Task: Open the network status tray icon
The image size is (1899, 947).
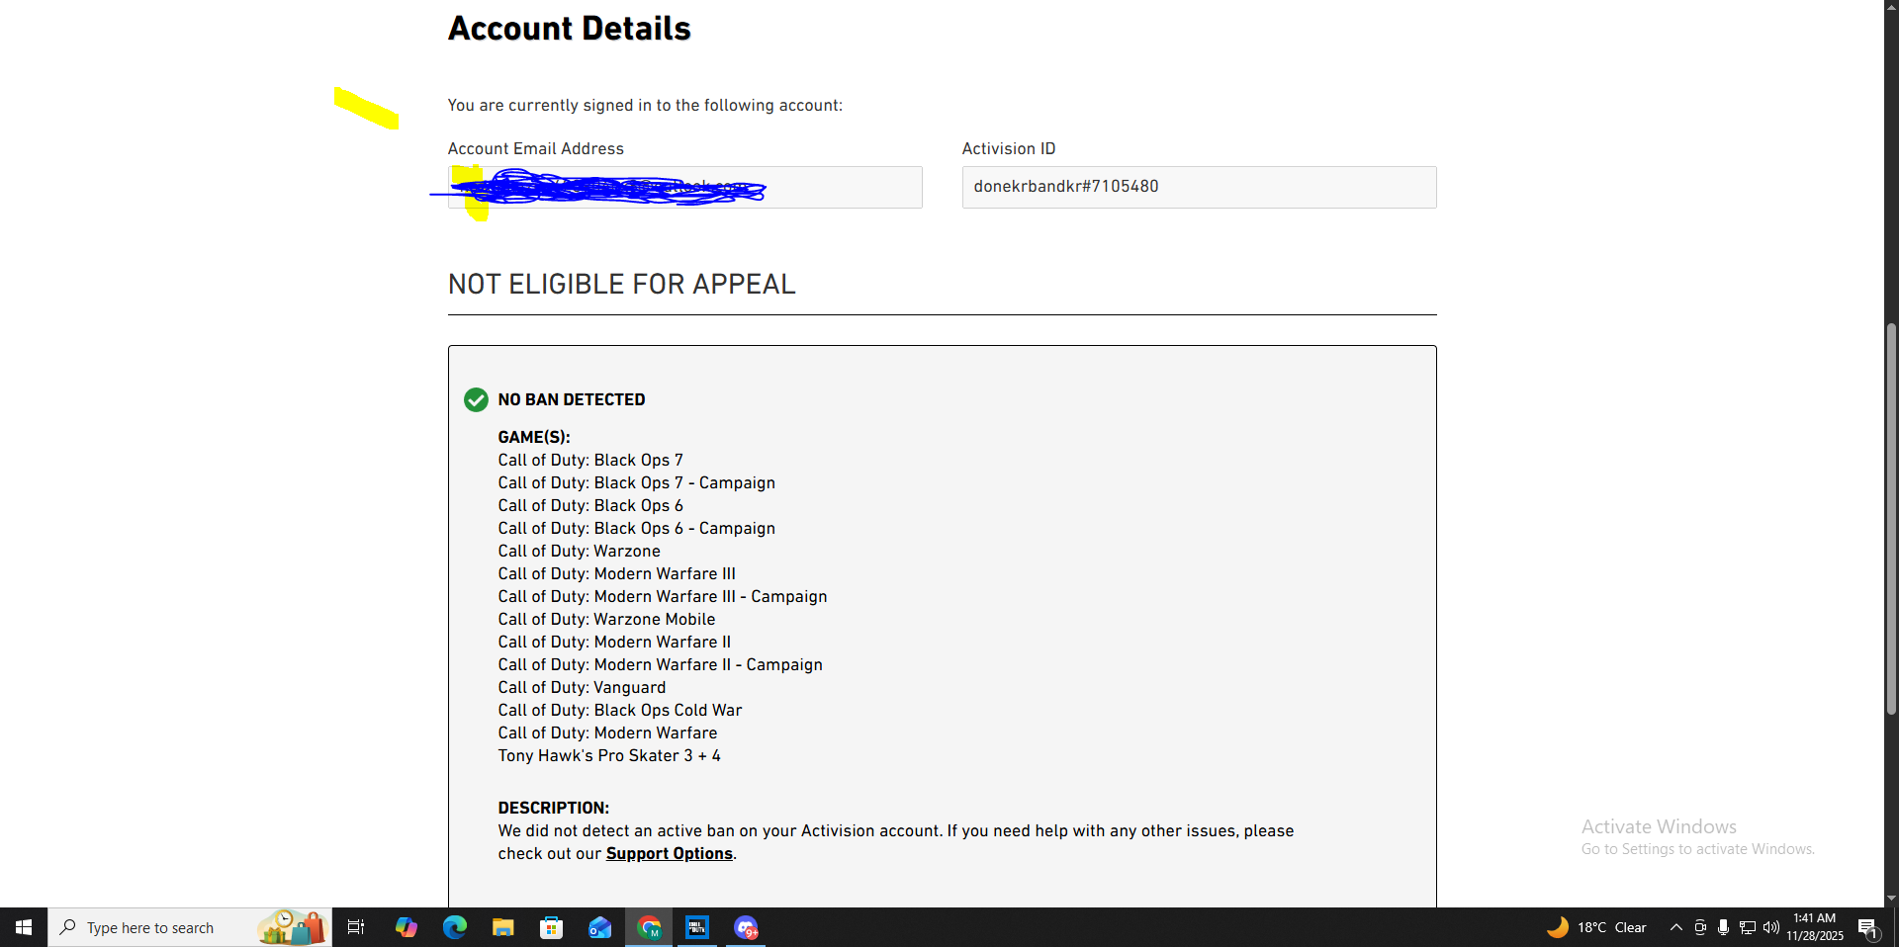Action: click(1747, 927)
